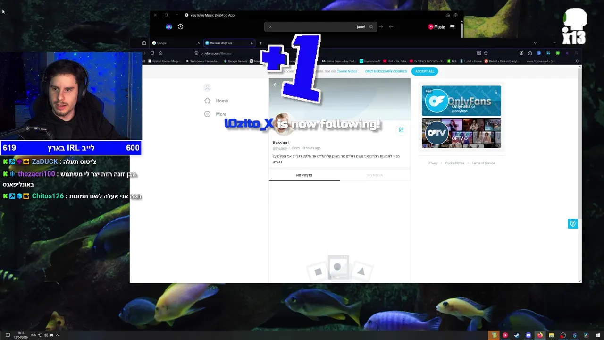Open account avatar in YouTube Music
Screen dimensions: 604x340
169,27
